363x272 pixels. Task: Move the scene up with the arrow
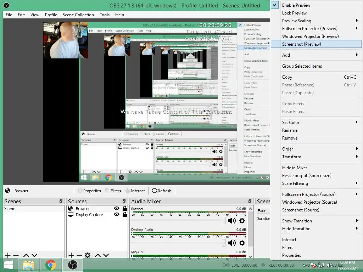coord(26,255)
